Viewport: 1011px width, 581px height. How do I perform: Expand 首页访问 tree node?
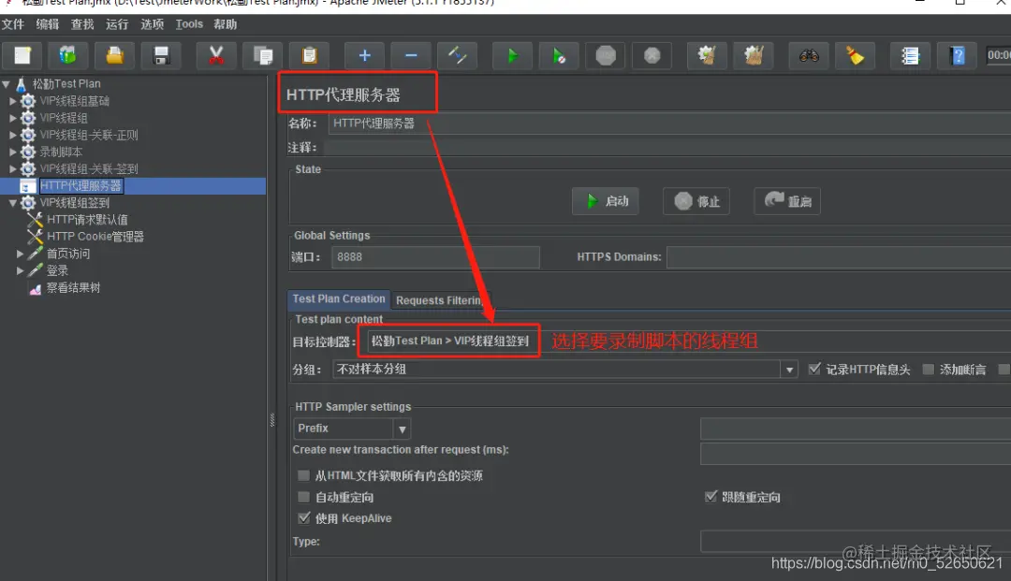click(20, 254)
